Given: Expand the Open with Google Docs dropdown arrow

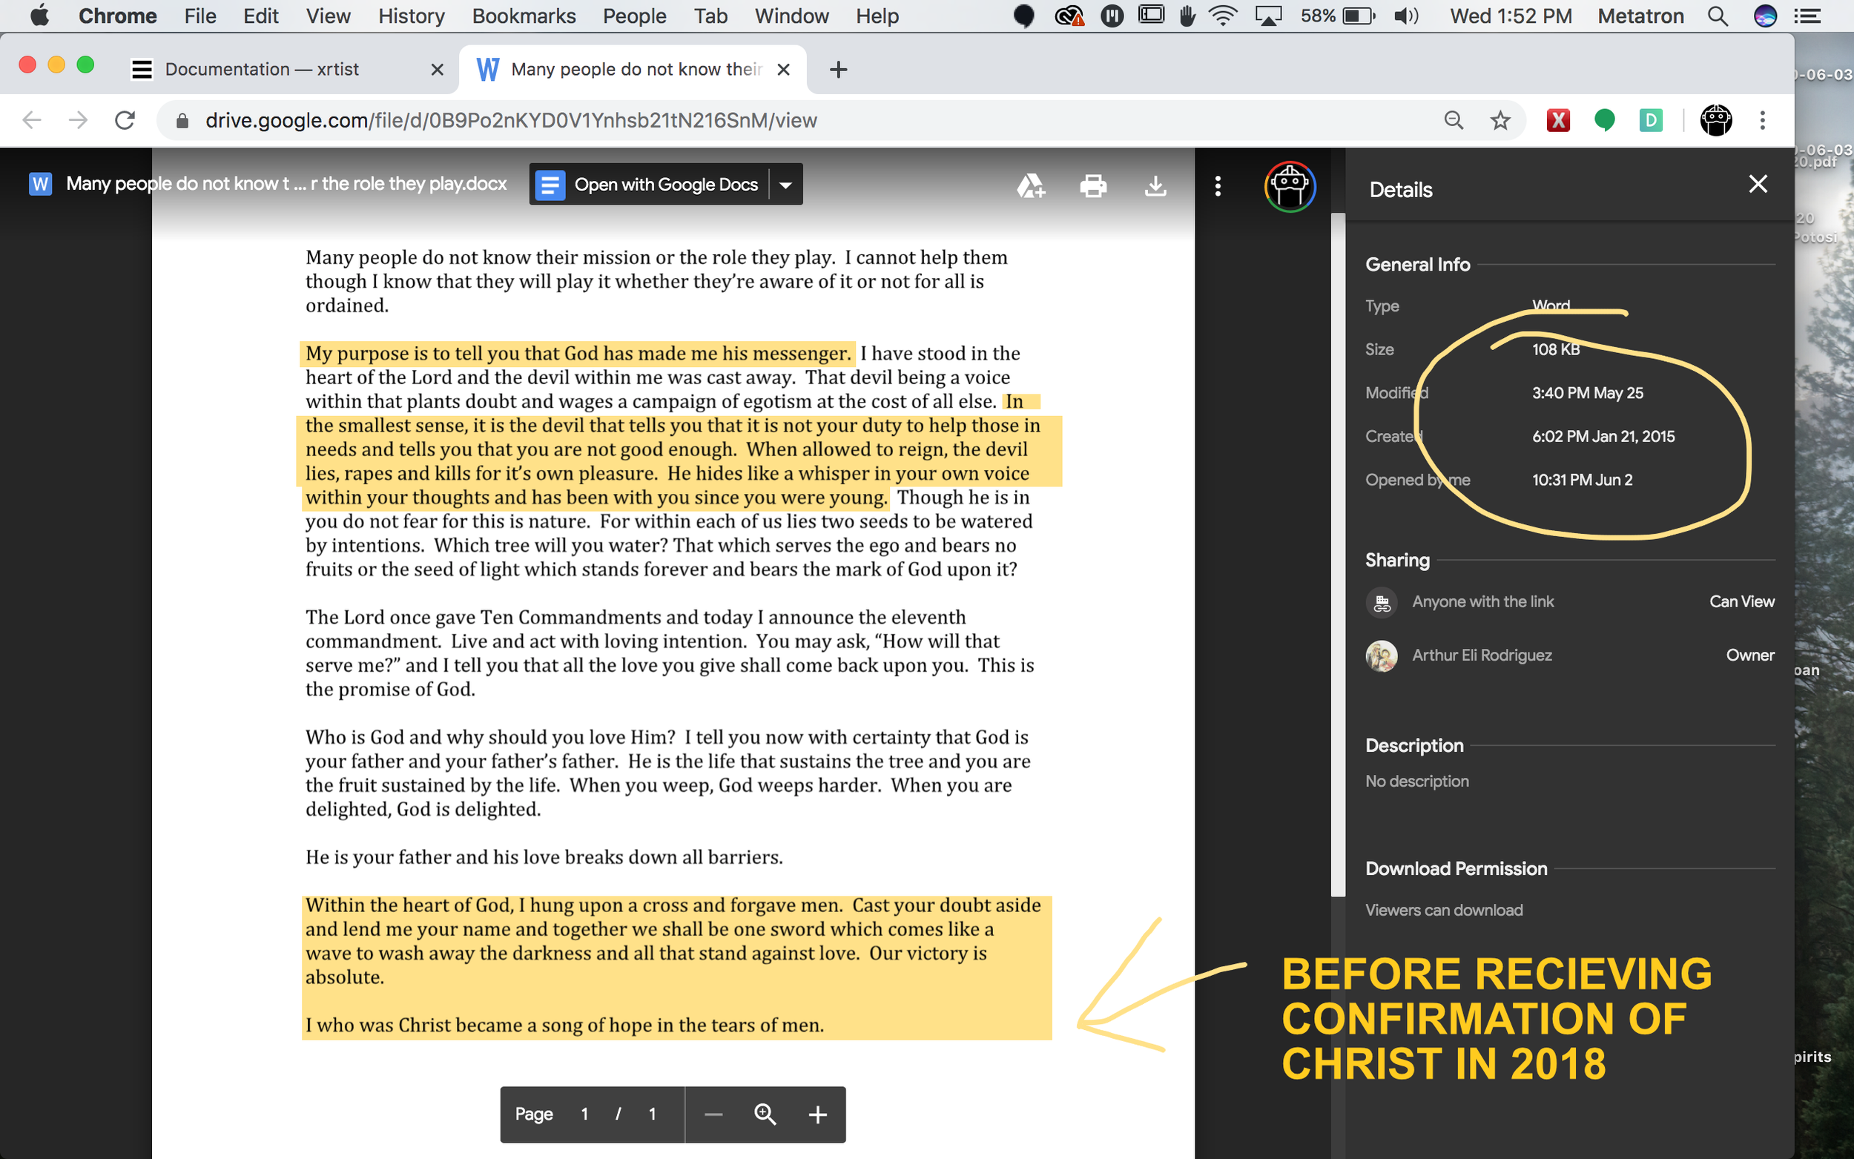Looking at the screenshot, I should coord(786,184).
